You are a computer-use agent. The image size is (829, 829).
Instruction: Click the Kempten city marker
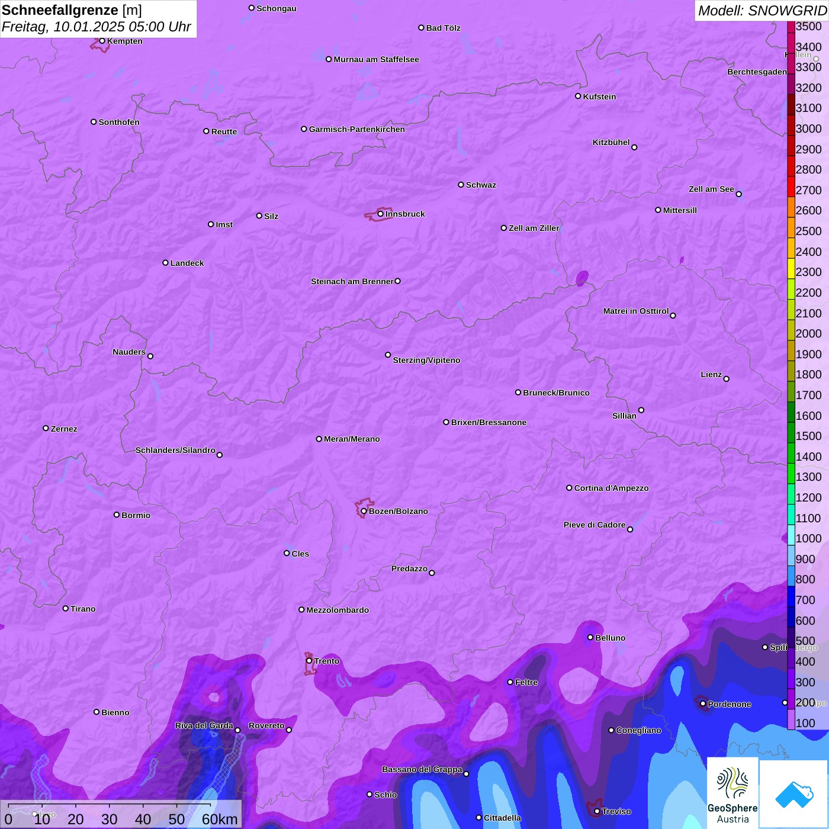click(x=102, y=41)
